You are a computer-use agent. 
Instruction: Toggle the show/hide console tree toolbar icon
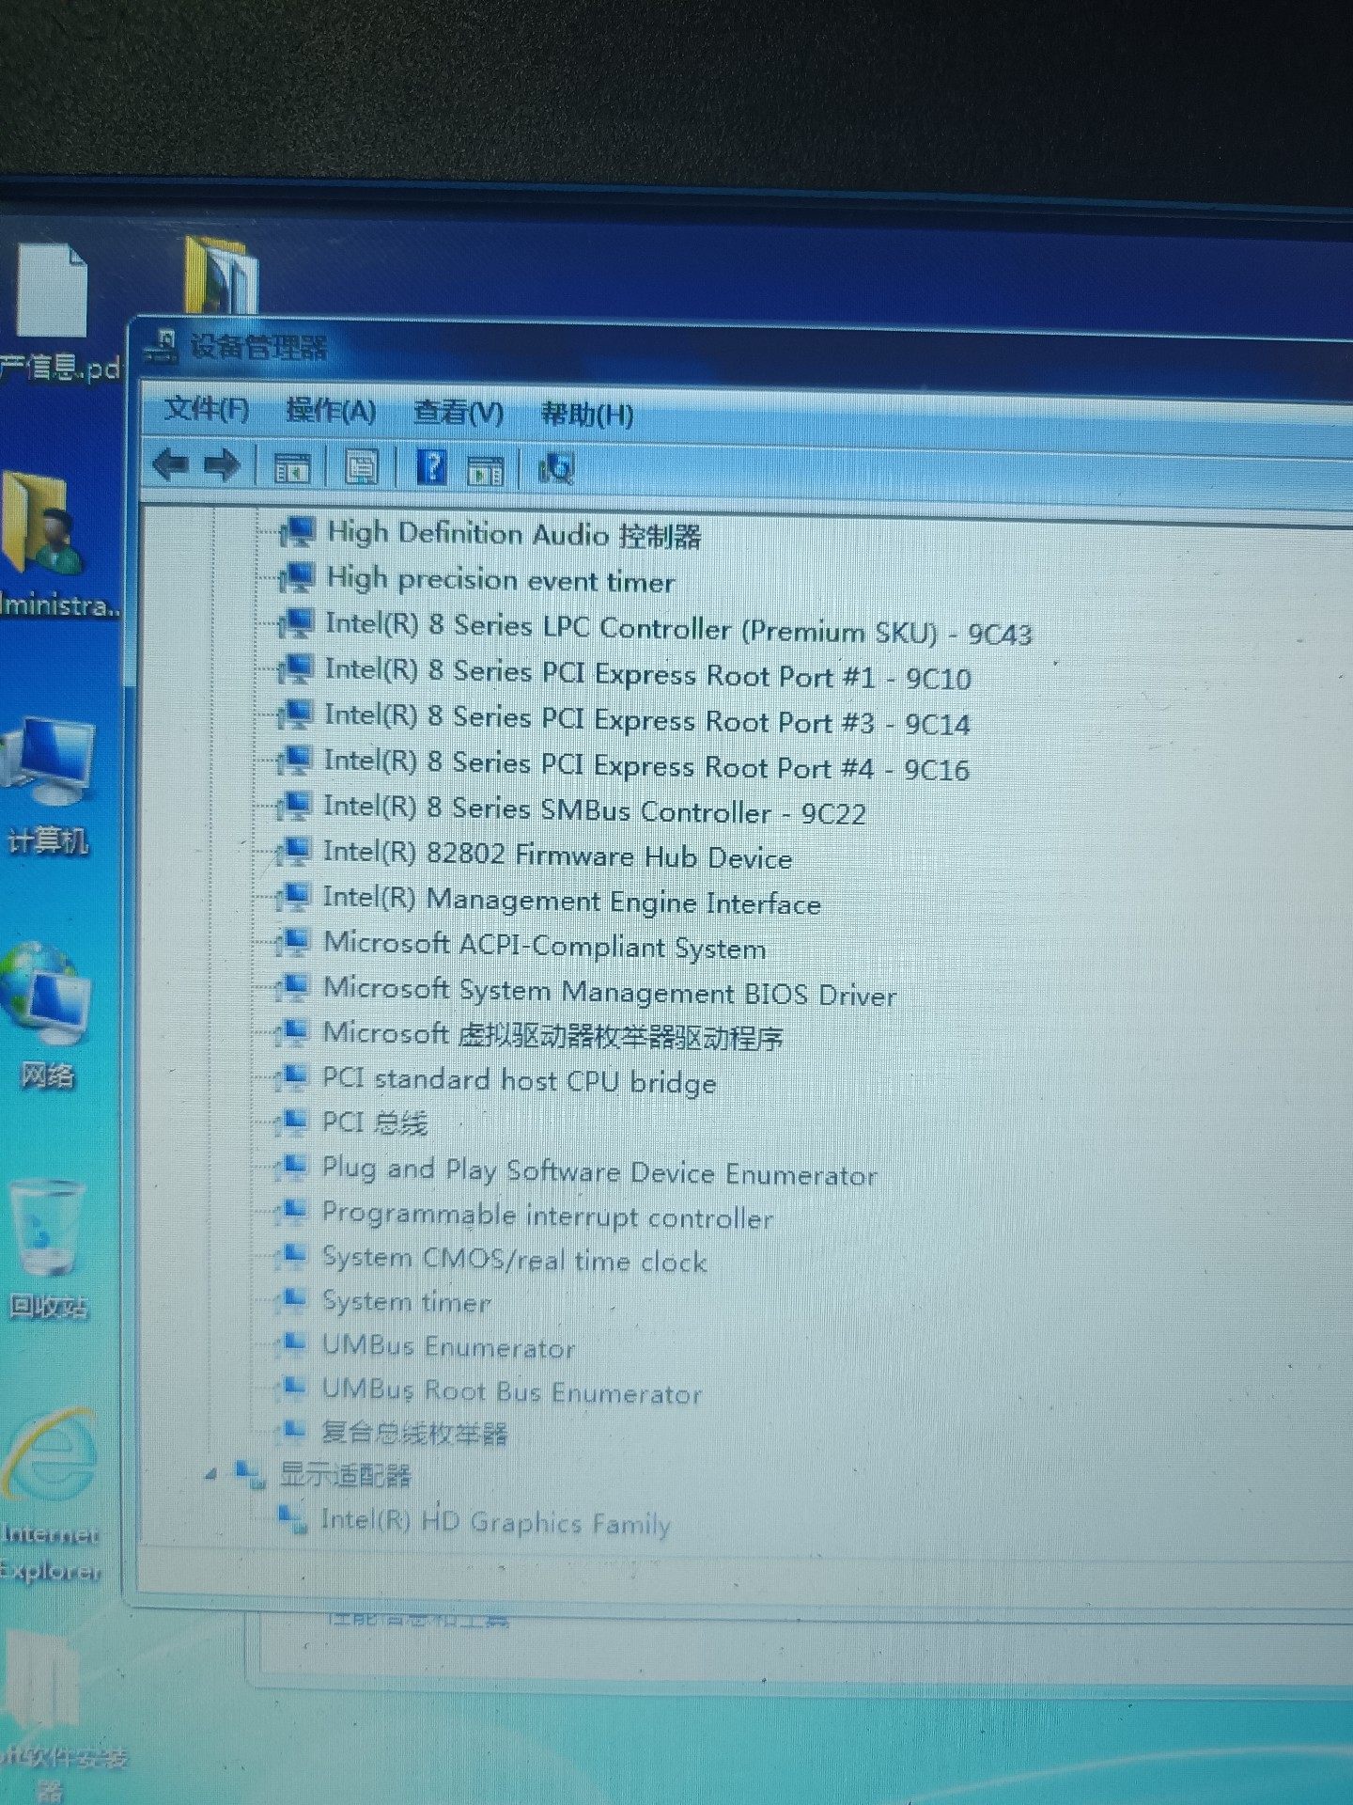coord(291,467)
